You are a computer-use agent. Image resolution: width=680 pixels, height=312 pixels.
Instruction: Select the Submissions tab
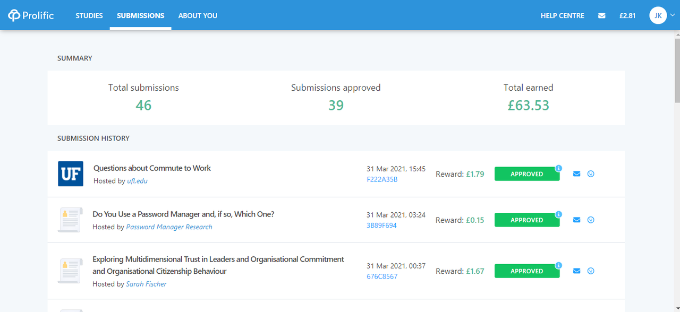point(141,16)
